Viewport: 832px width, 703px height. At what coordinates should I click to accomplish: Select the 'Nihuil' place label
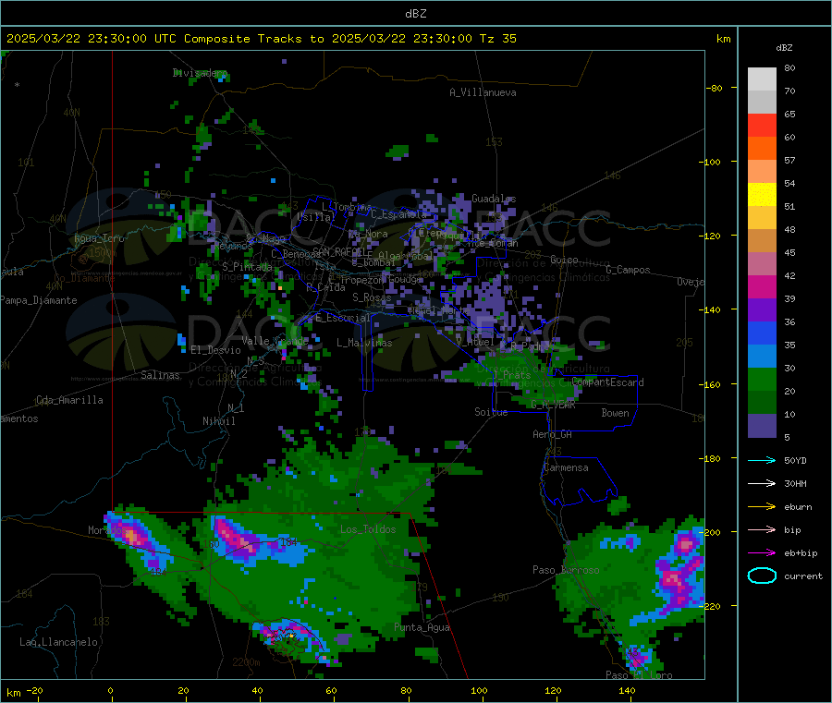click(x=218, y=421)
